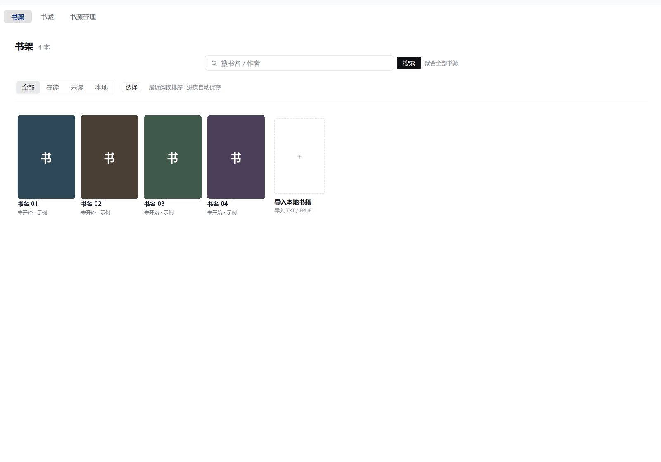Viewport: 661px width, 462px height.
Task: Click the plus icon to import a book
Action: [x=300, y=157]
